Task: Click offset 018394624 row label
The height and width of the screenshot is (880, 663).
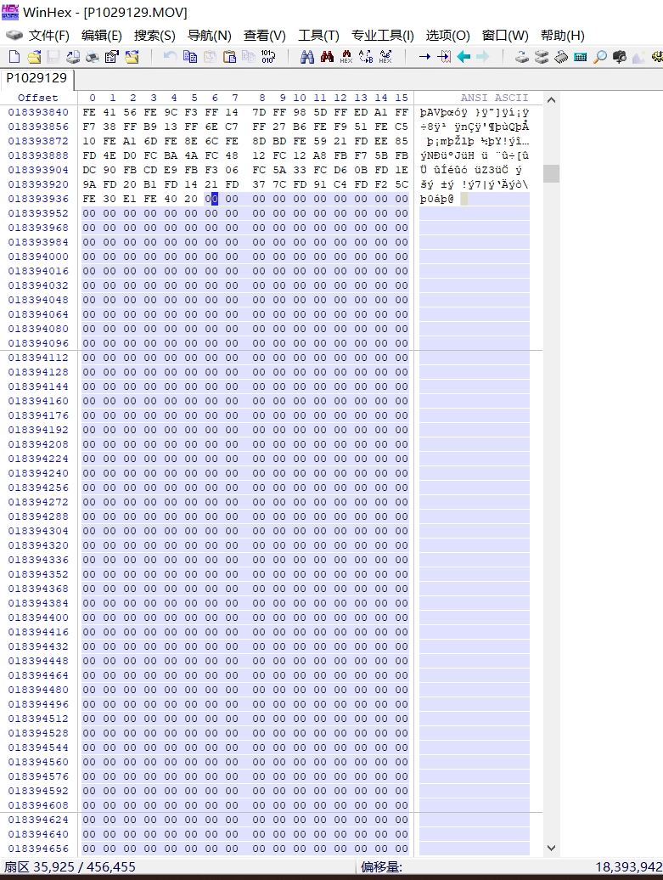Action: (38, 820)
